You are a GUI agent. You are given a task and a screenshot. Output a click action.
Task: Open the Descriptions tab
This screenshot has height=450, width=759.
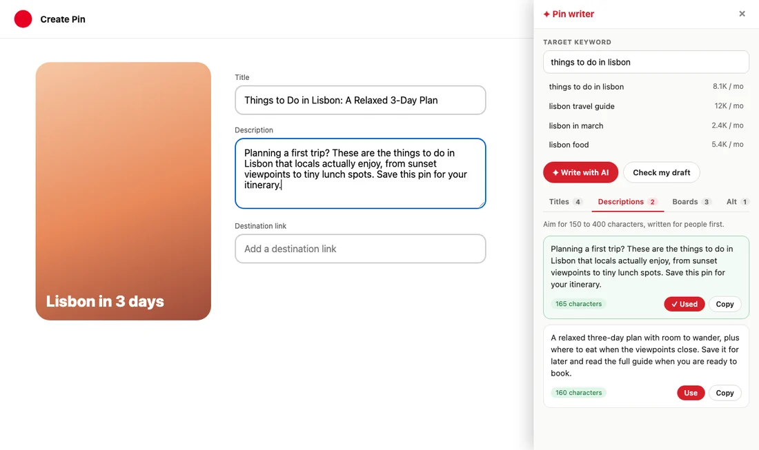[x=627, y=201]
